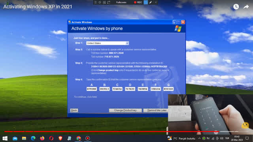Open the Windows notification center
253x142 pixels.
coord(247,138)
